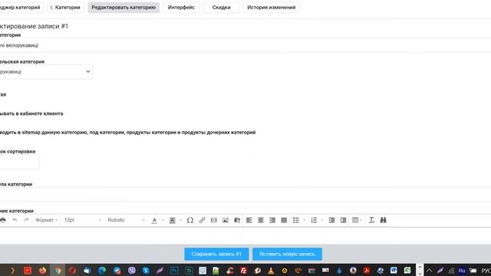
Task: Click the category title input field
Action: coord(245,194)
